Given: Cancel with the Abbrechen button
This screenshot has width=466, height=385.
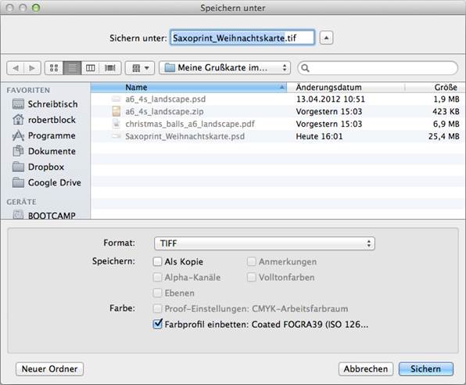Looking at the screenshot, I should (x=366, y=369).
